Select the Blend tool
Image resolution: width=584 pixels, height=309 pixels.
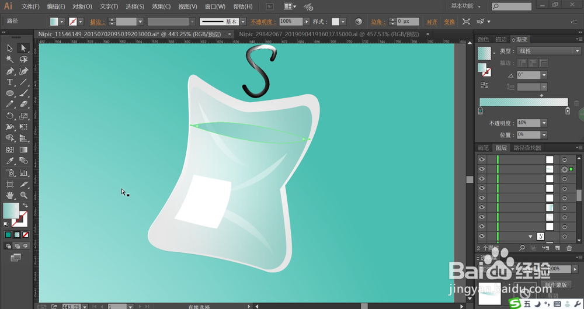click(23, 161)
